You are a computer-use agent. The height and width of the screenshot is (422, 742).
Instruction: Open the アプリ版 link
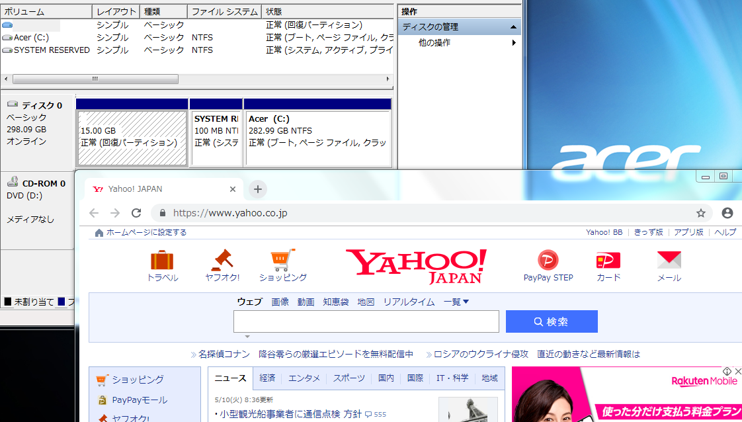point(688,232)
